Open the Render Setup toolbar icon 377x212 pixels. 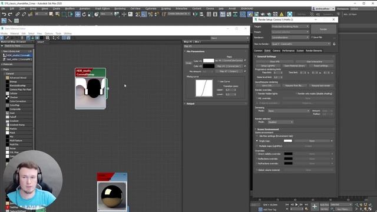(250, 14)
